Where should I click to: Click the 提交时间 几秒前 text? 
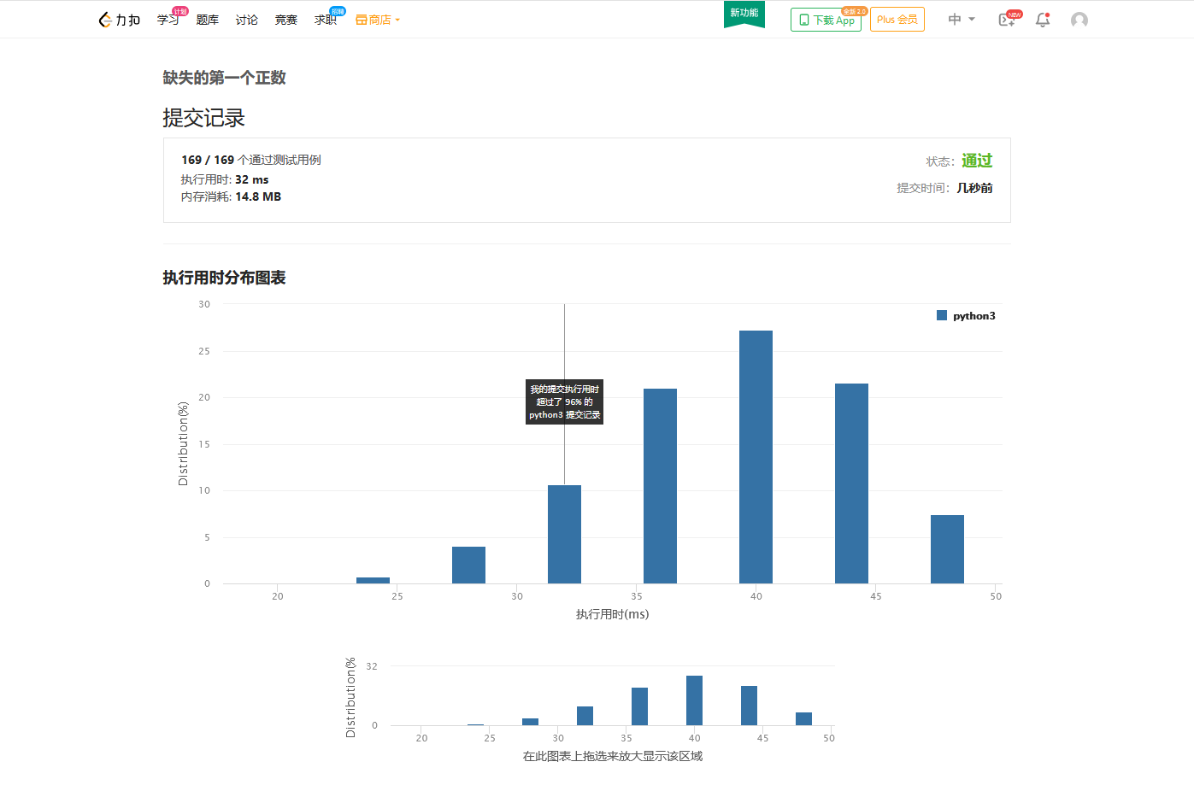(944, 188)
